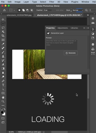The image size is (96, 133).
Task: Select the Type tool
Action: coord(3,85)
